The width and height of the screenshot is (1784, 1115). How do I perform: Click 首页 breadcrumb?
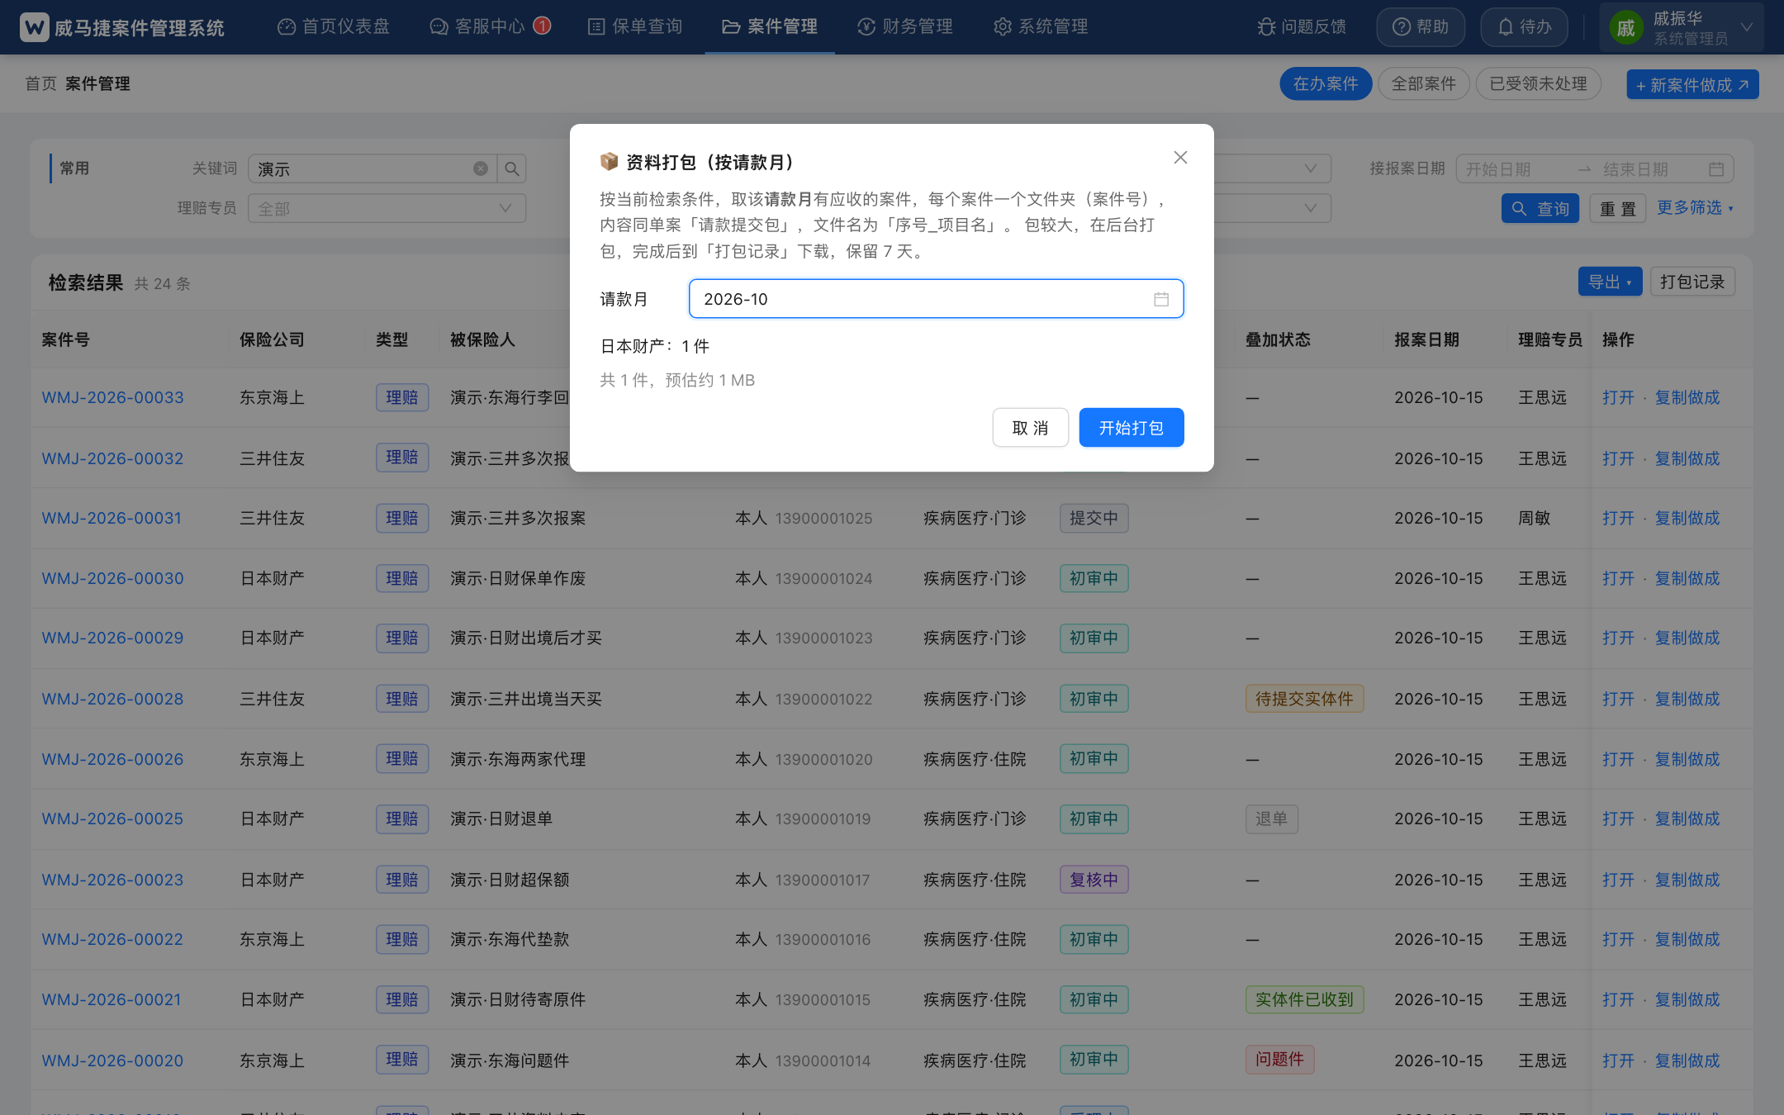[x=40, y=83]
